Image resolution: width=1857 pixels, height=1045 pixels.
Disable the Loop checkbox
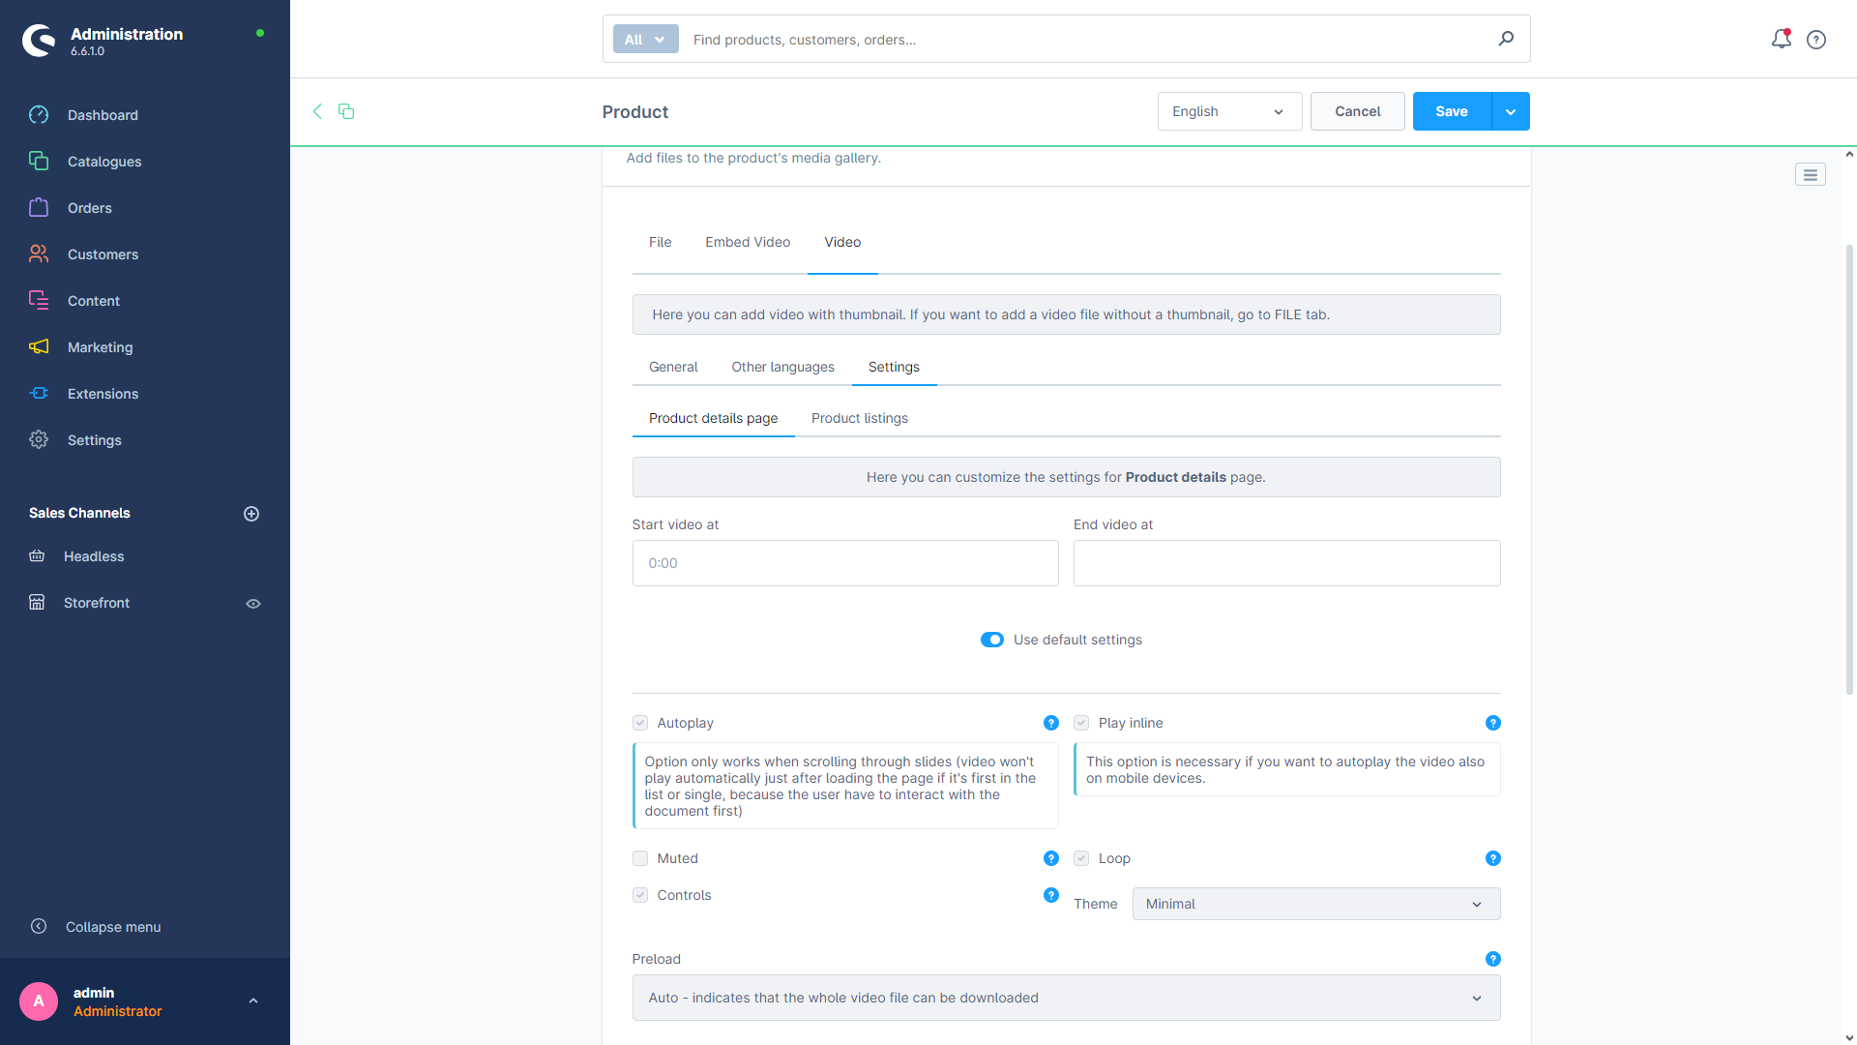pos(1081,857)
